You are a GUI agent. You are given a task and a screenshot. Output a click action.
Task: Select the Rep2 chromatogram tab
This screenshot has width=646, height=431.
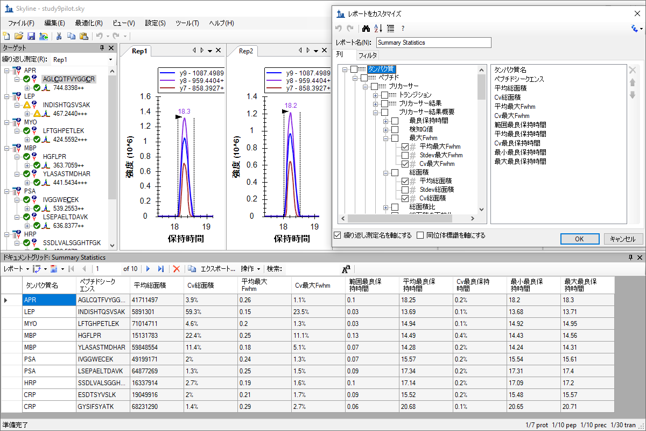tap(246, 51)
